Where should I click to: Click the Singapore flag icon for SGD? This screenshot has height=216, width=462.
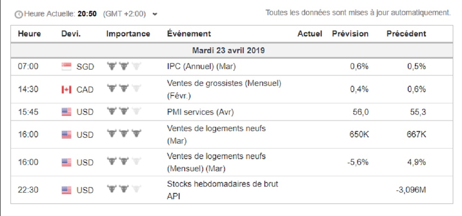66,66
